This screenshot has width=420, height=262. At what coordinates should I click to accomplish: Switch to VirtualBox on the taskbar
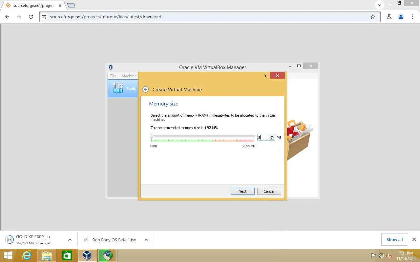coord(87,255)
